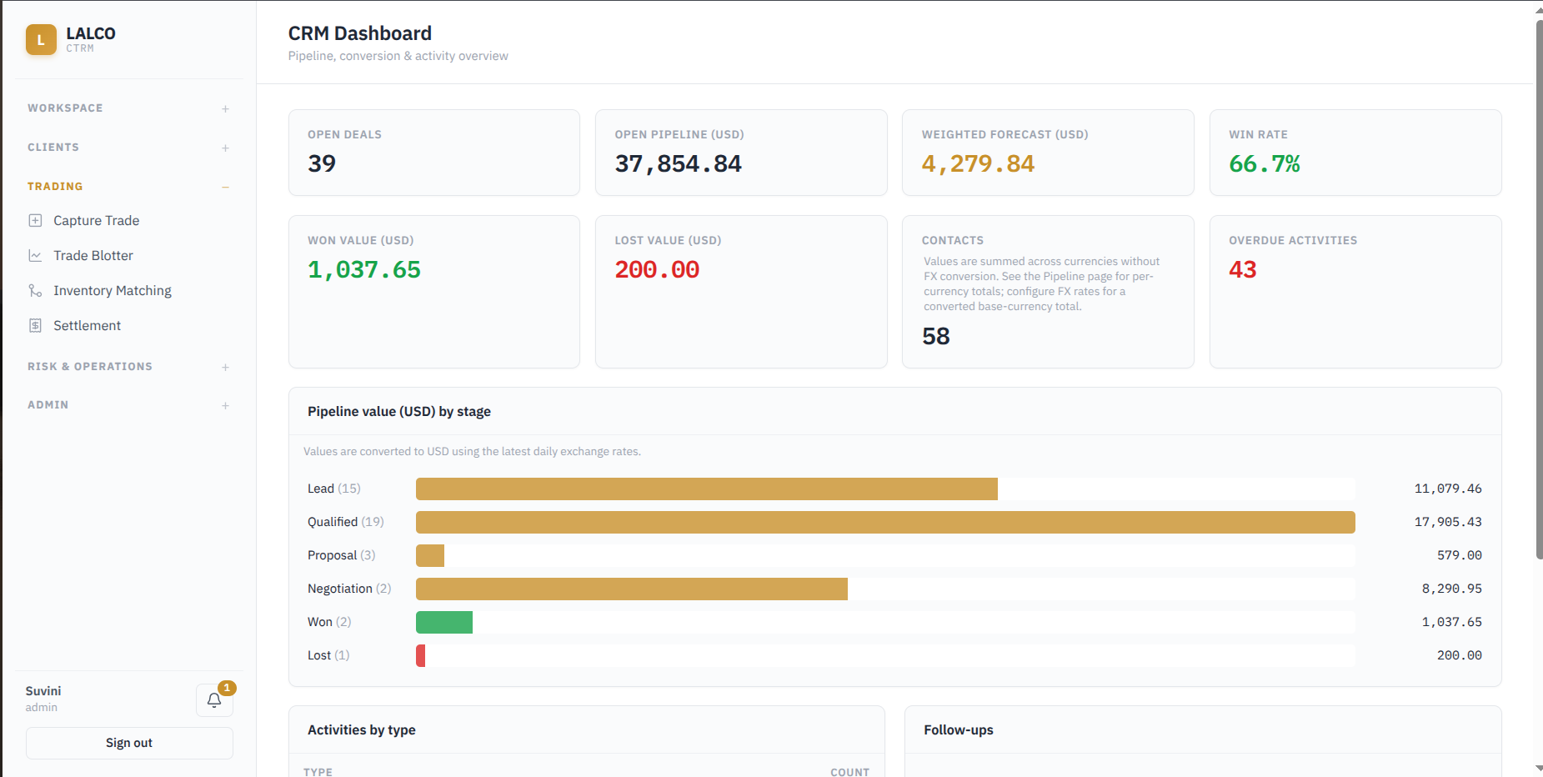Click the Lead (15) stage label

[x=334, y=489]
